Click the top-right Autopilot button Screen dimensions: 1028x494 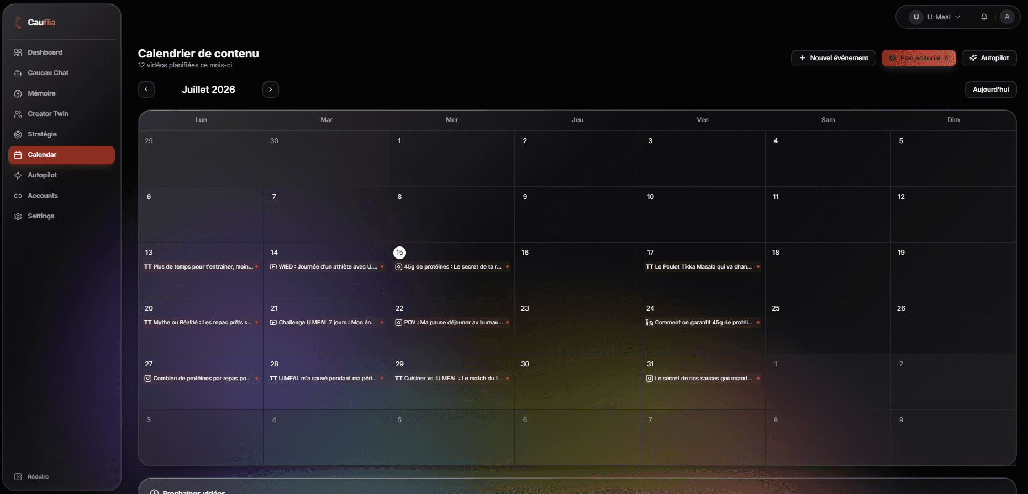pos(989,58)
